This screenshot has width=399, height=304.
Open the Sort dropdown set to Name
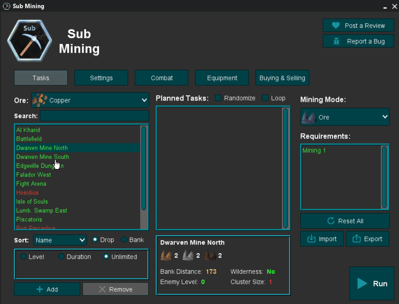(x=60, y=240)
